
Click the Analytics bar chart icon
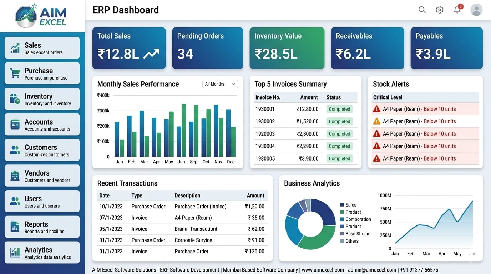15,252
